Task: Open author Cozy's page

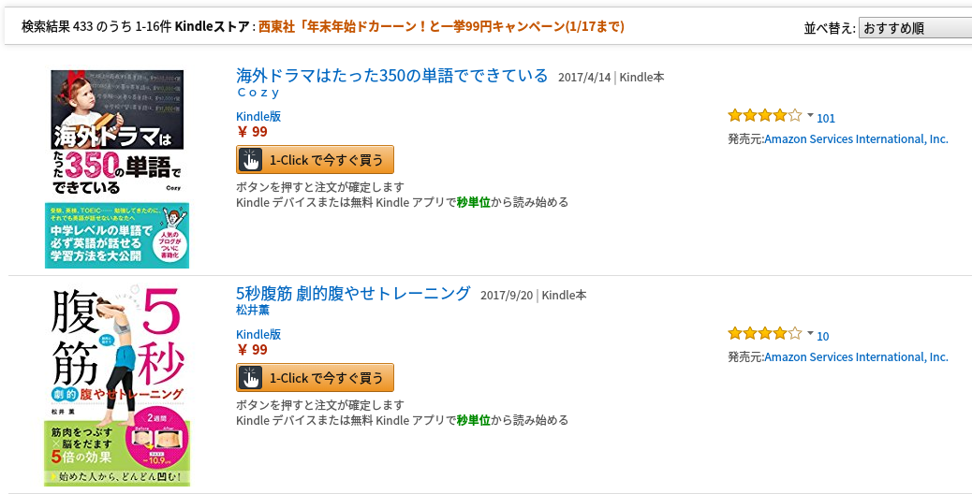Action: 258,93
